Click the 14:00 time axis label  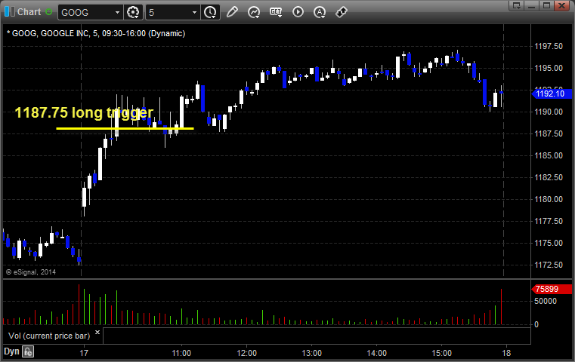376,353
